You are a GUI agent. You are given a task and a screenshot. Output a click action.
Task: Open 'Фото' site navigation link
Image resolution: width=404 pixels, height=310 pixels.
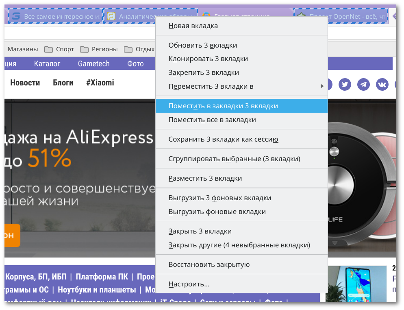point(135,64)
